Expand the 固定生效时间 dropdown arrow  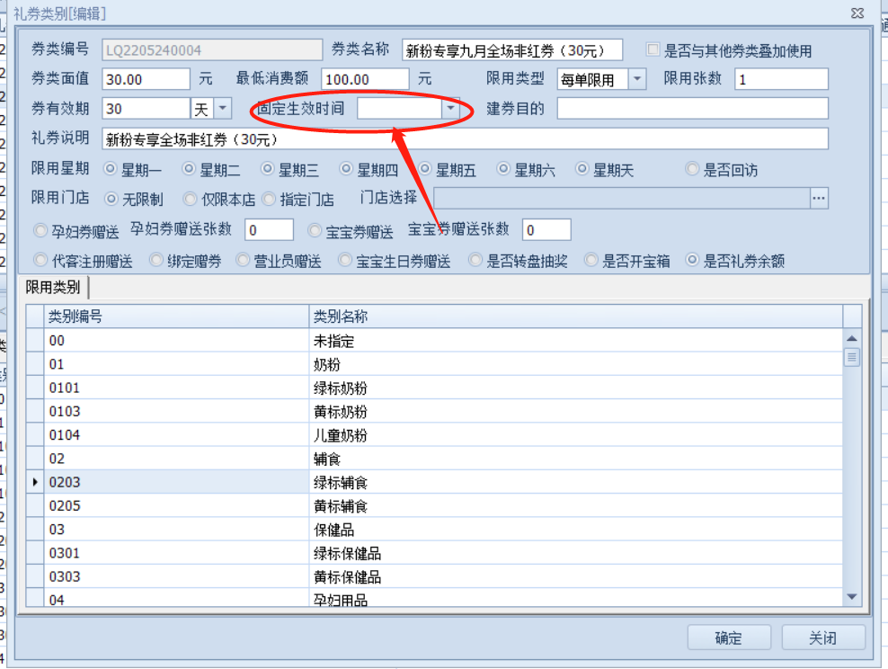tap(451, 108)
